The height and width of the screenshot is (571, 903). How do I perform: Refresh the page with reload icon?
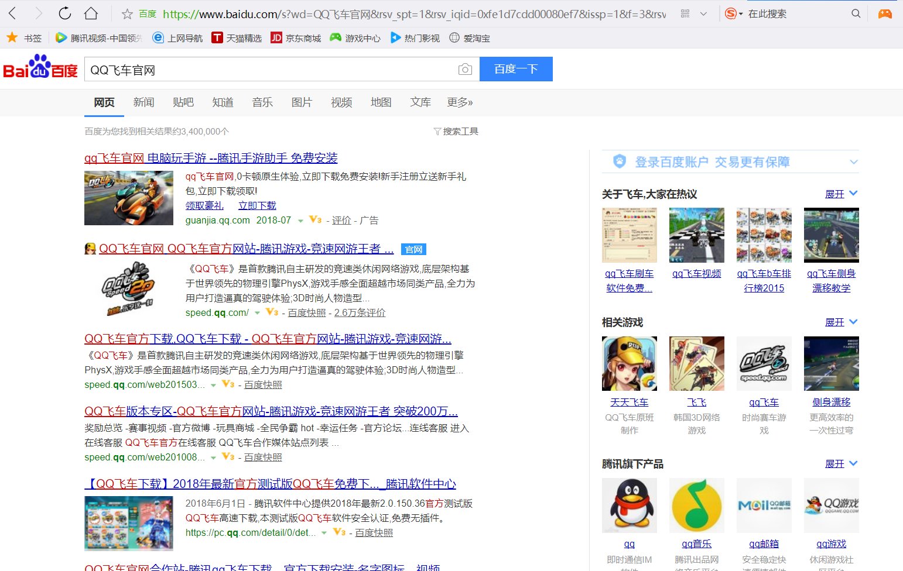tap(64, 13)
